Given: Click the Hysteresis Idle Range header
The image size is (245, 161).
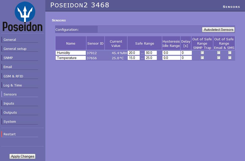Looking at the screenshot, I should click(171, 43).
